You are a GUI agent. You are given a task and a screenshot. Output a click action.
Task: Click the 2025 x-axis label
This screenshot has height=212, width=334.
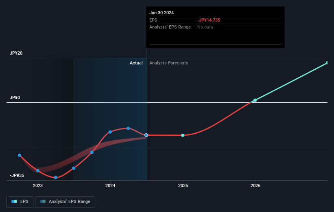tap(183, 186)
